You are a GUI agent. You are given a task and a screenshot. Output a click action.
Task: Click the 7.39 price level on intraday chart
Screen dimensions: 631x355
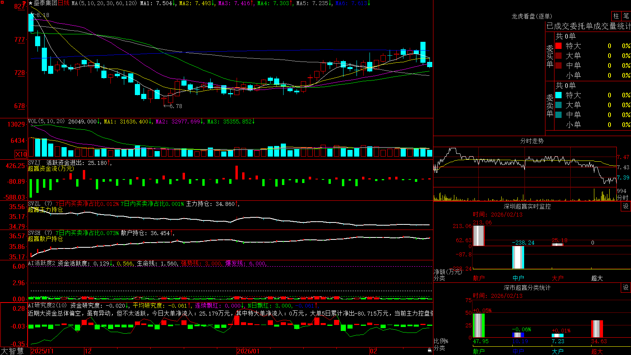[x=623, y=178]
